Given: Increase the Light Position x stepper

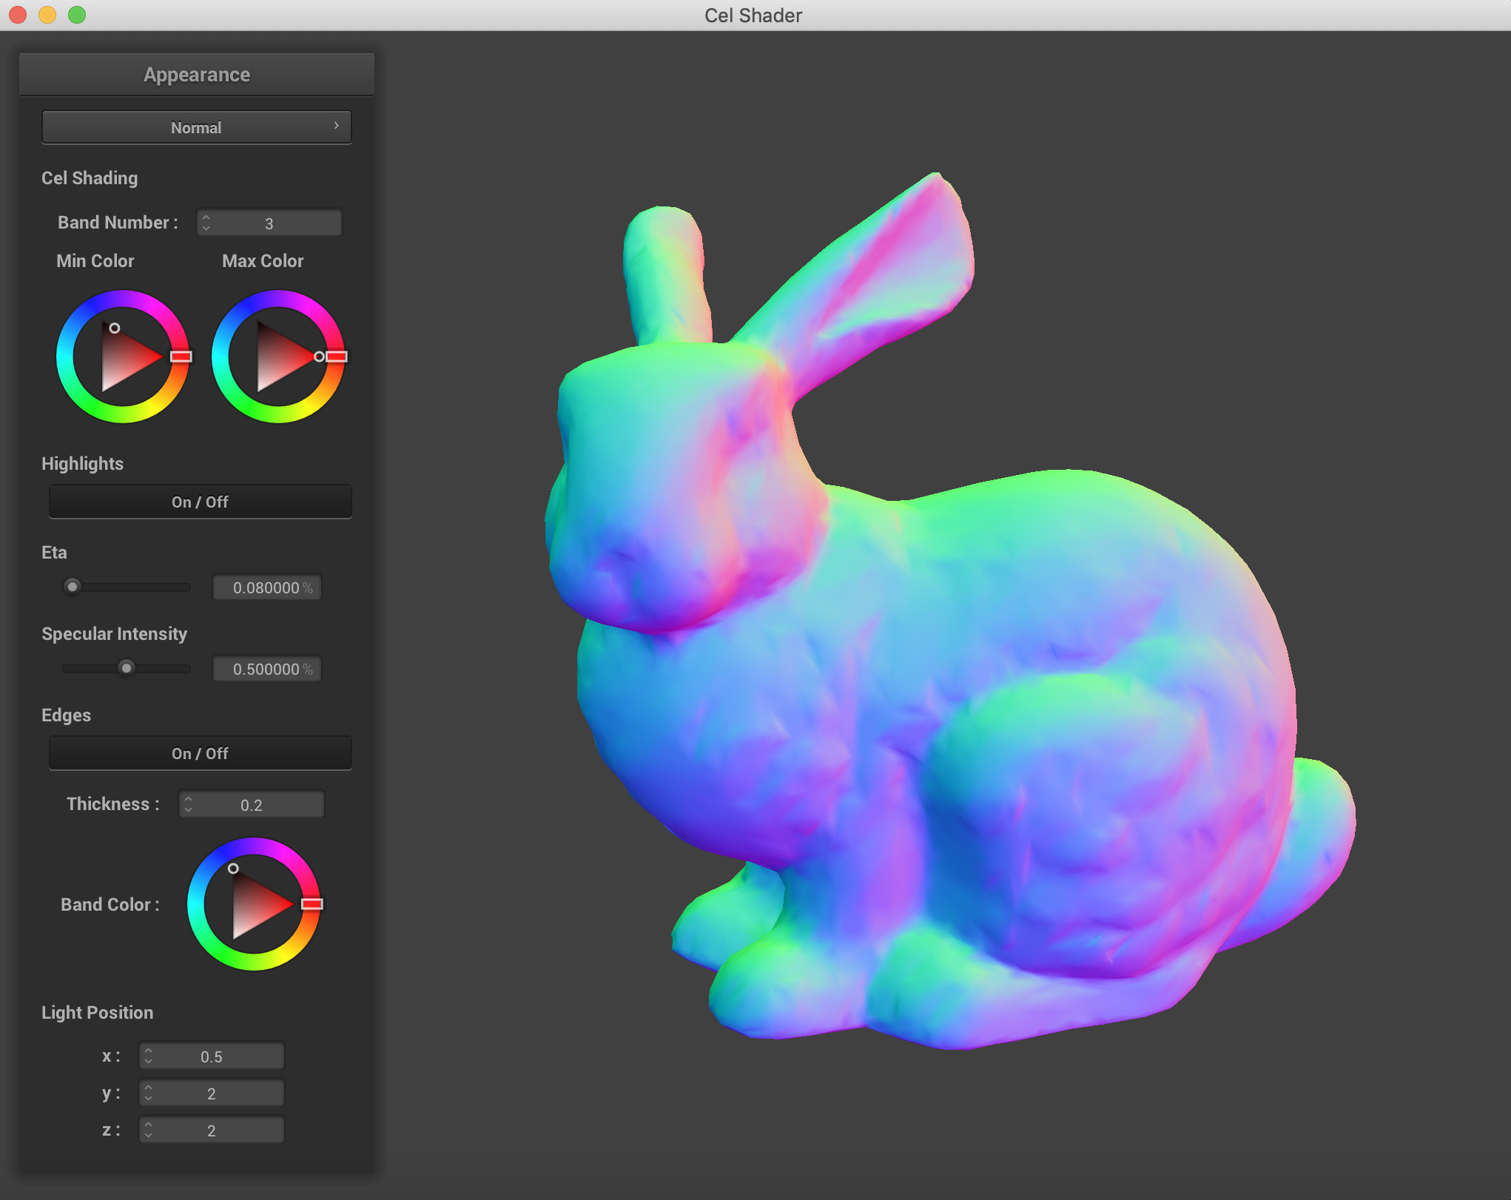Looking at the screenshot, I should (x=149, y=1051).
